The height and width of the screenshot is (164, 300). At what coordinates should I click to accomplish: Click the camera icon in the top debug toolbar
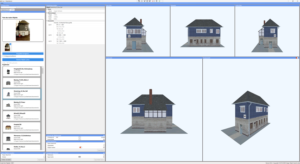point(142,1)
